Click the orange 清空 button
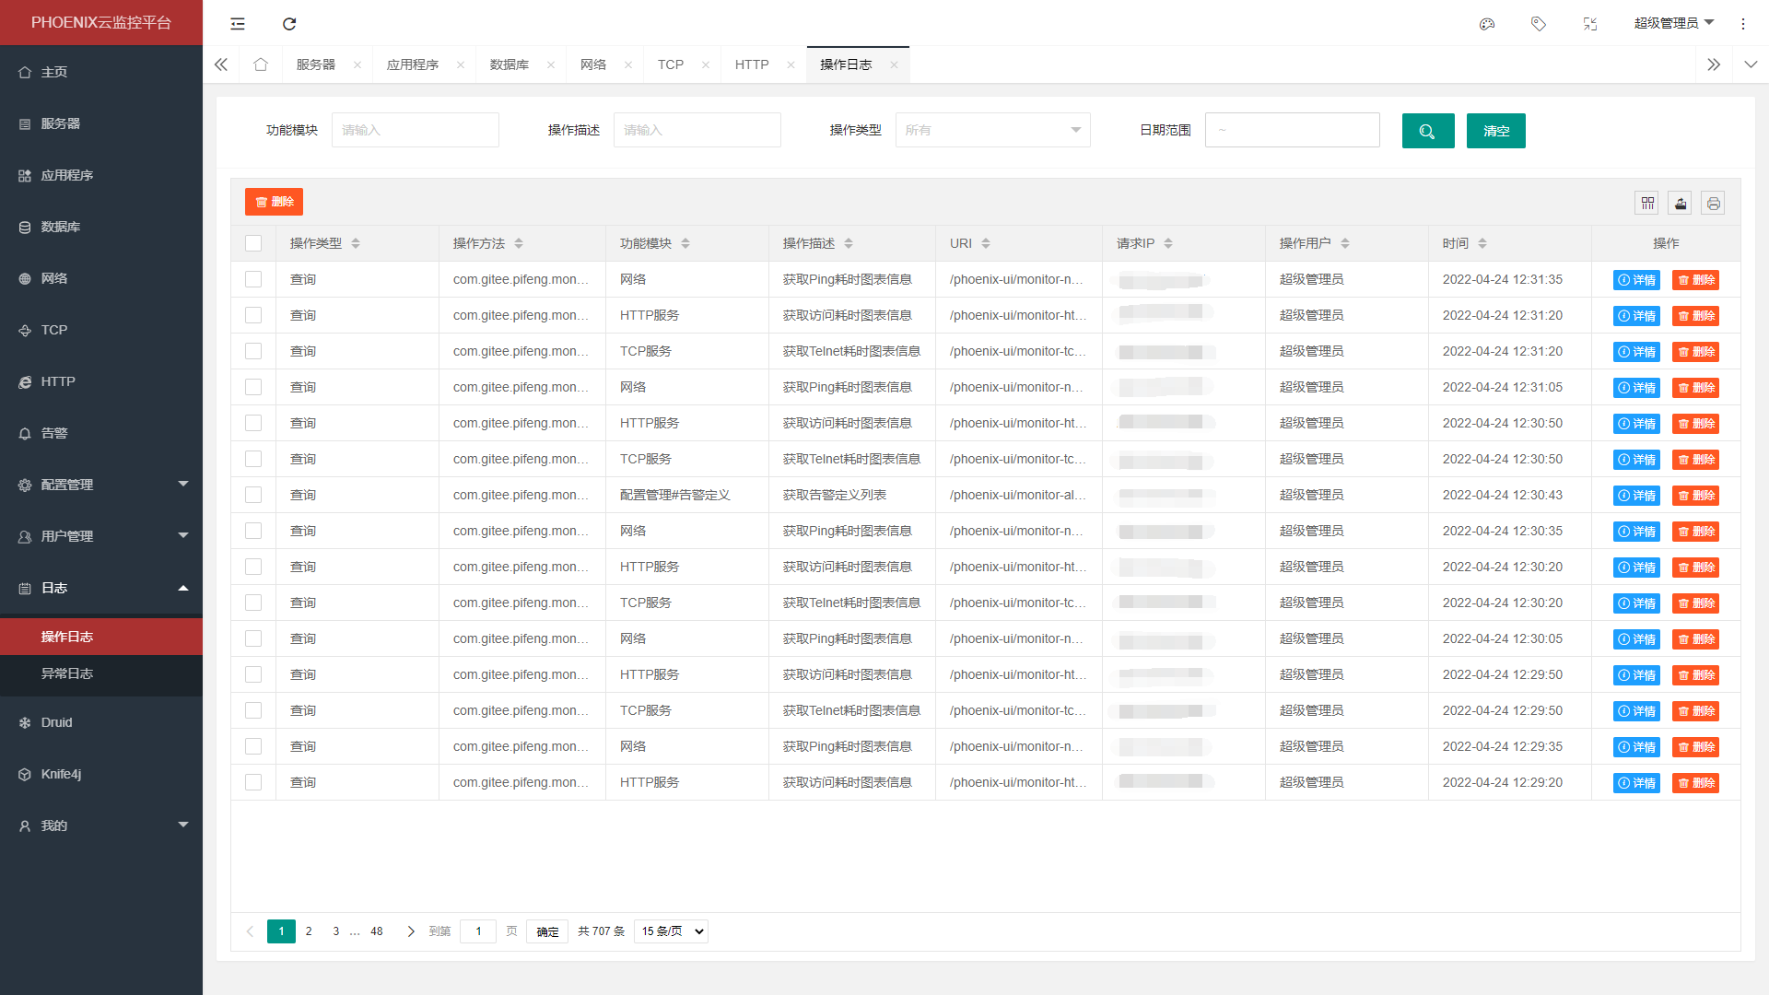The height and width of the screenshot is (995, 1769). (1495, 131)
